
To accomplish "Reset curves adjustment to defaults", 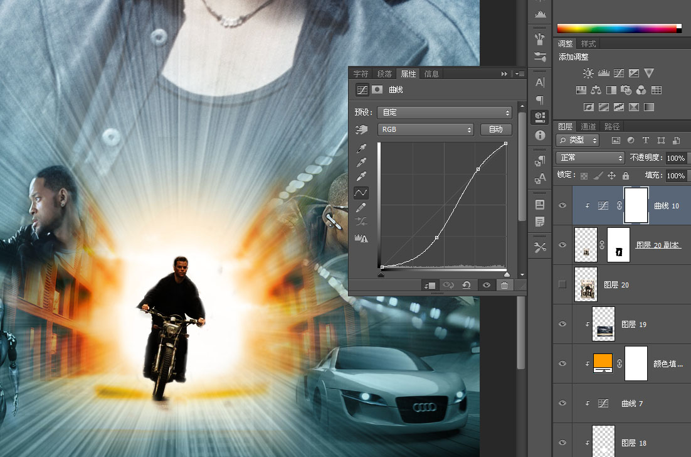I will 467,286.
